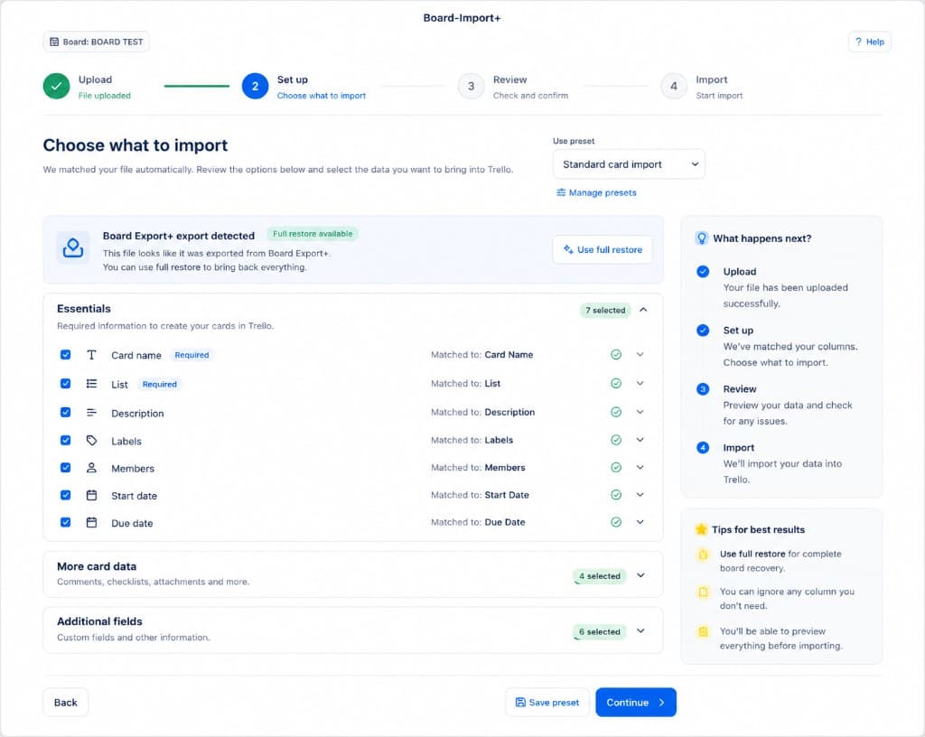Click the Board Export+ detected icon

click(x=73, y=247)
